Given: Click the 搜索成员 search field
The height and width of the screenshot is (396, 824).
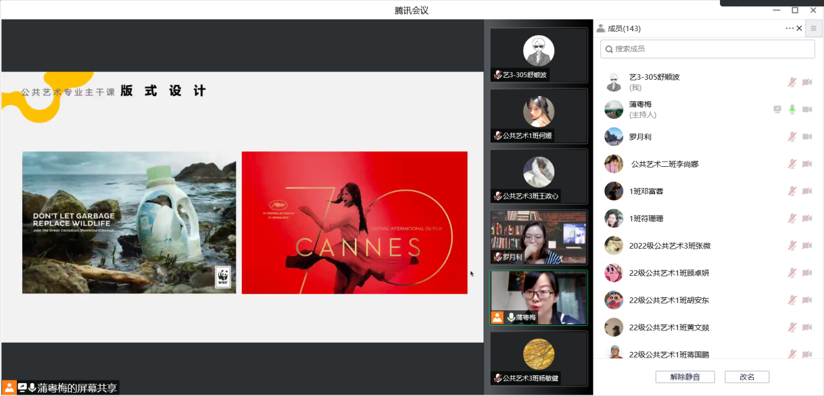Looking at the screenshot, I should tap(708, 49).
